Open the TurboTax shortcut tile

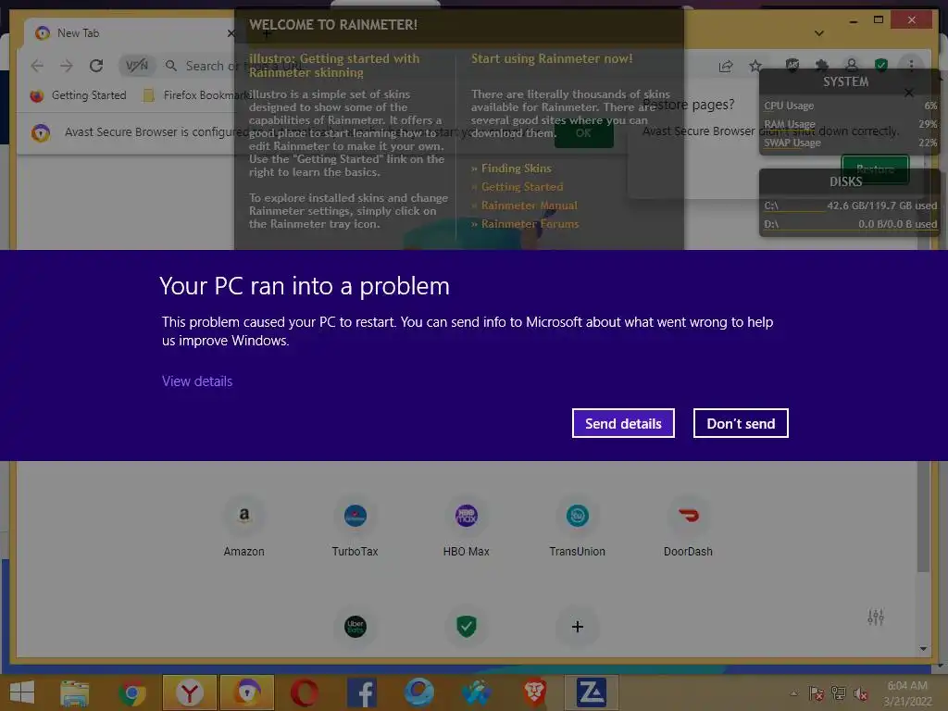click(x=355, y=526)
